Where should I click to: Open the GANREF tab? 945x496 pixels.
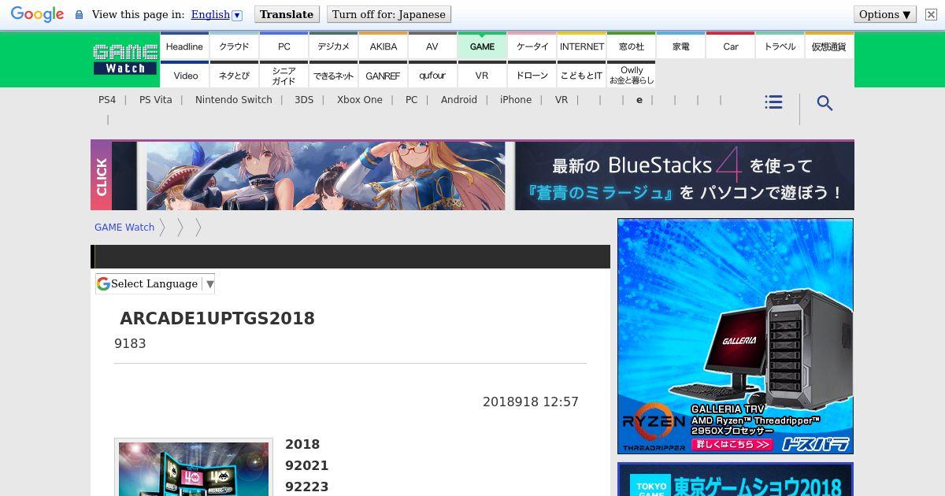click(383, 75)
